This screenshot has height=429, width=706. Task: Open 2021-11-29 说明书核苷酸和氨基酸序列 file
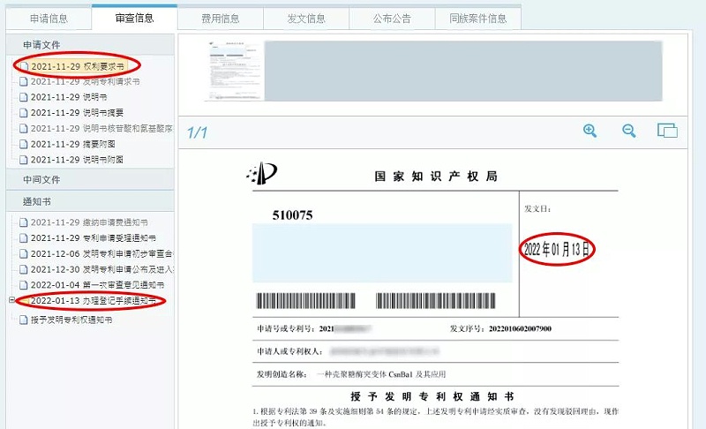pos(101,128)
